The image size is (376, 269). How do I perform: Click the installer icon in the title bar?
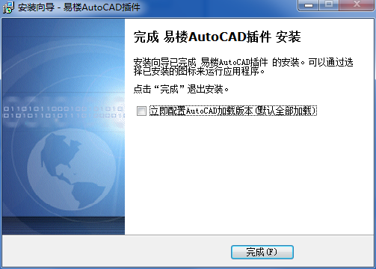tap(8, 7)
